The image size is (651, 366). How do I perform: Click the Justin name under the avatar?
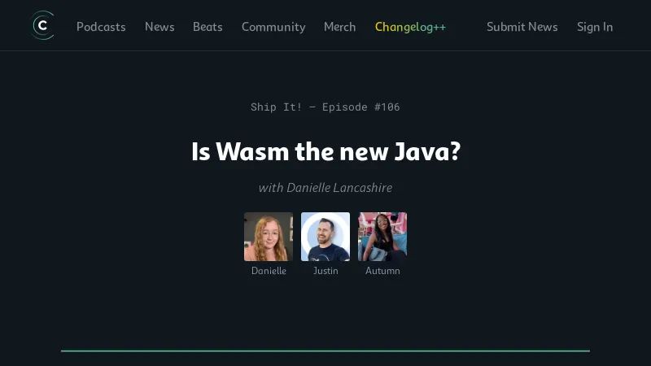coord(325,271)
